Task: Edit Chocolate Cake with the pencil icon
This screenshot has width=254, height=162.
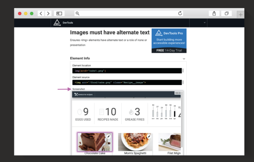Action: (108, 137)
